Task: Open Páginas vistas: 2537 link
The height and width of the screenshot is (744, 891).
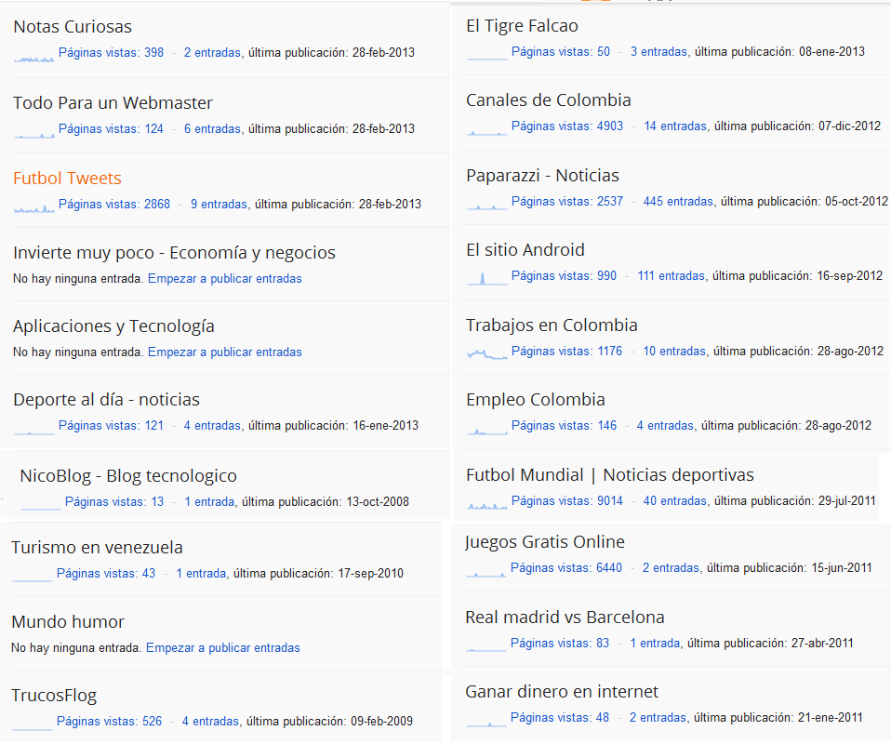Action: tap(567, 202)
